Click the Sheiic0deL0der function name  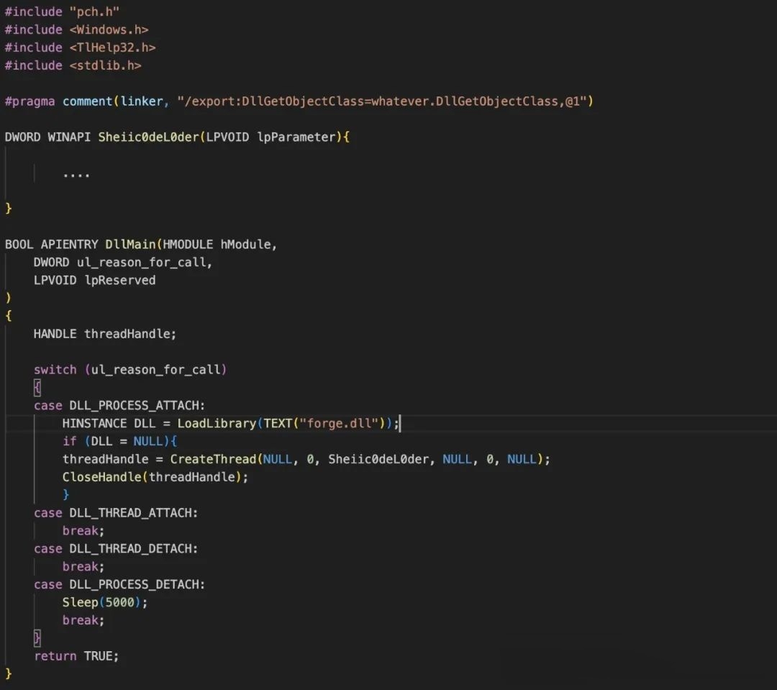coord(147,137)
